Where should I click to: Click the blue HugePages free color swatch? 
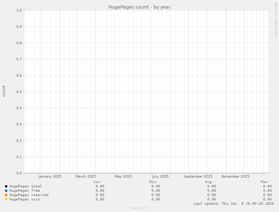click(6, 191)
